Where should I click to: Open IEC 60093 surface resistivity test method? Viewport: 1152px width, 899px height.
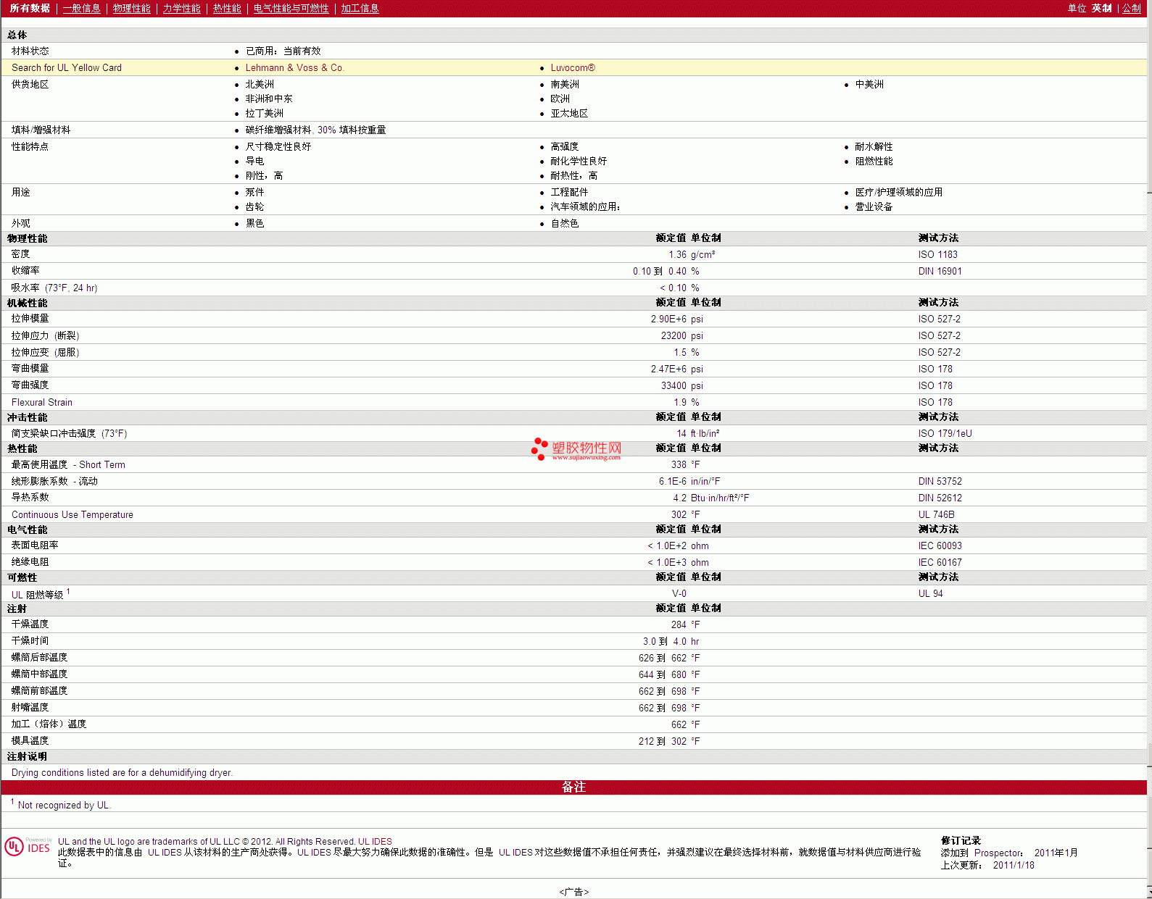pos(940,546)
